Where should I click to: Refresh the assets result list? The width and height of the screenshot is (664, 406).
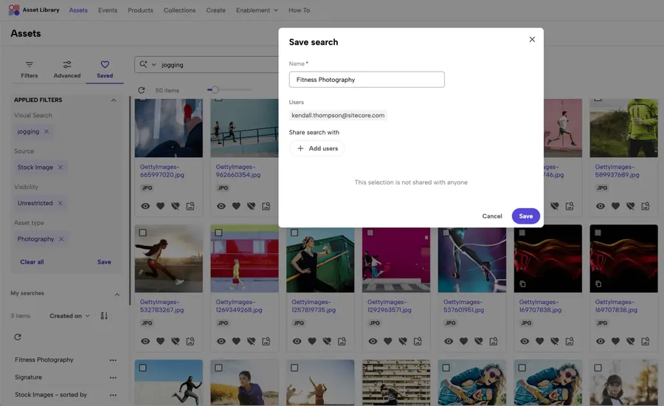click(x=142, y=90)
